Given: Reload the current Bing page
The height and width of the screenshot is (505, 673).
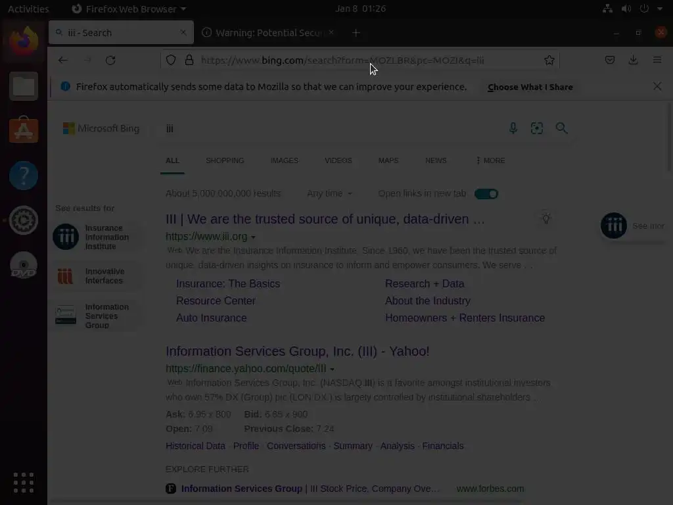Looking at the screenshot, I should pyautogui.click(x=110, y=60).
